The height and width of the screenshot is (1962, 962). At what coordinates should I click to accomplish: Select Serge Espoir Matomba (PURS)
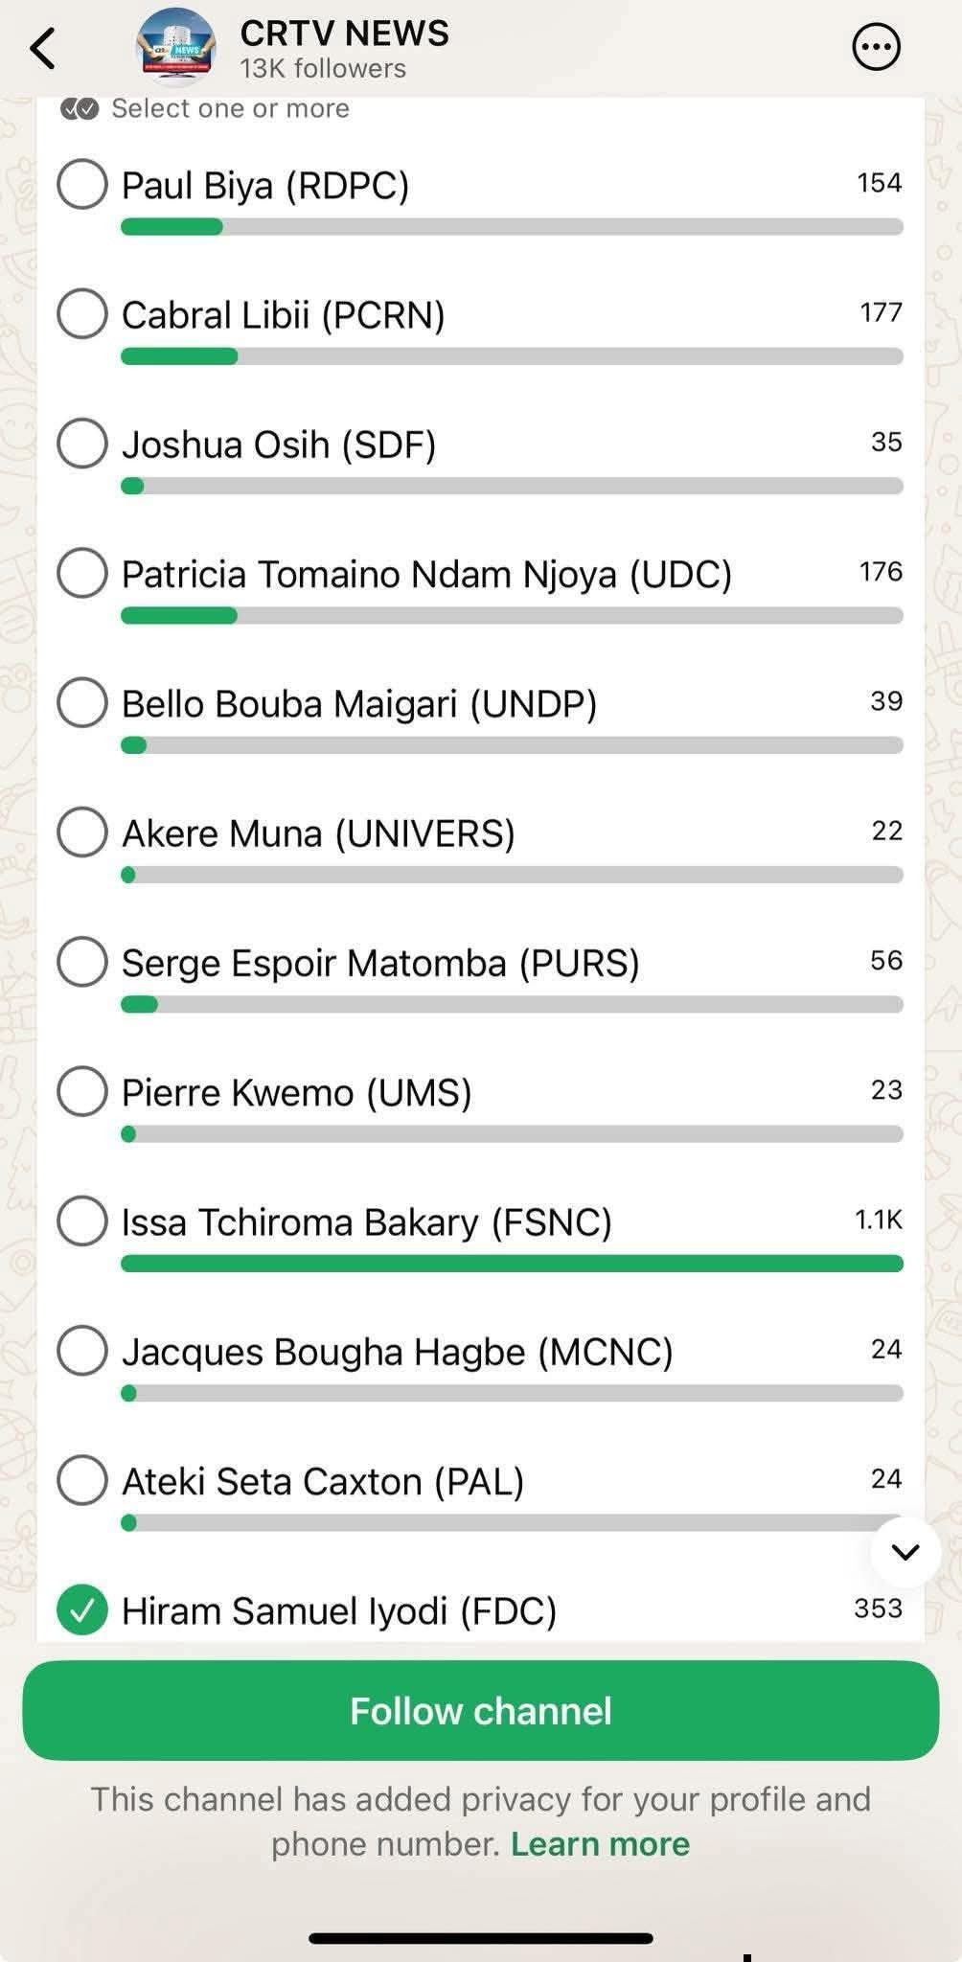coord(82,961)
